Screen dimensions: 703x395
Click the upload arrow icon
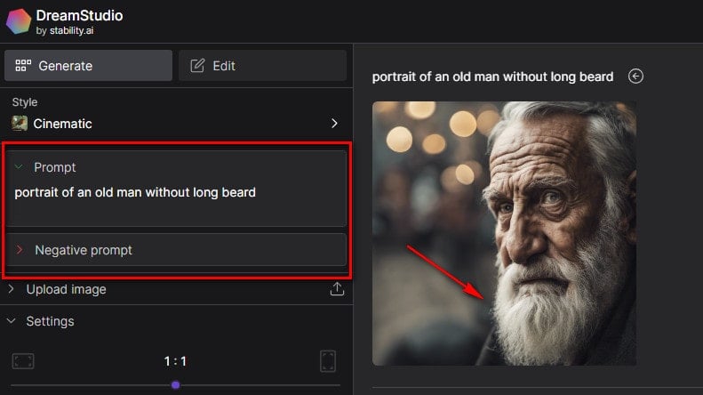(x=337, y=289)
